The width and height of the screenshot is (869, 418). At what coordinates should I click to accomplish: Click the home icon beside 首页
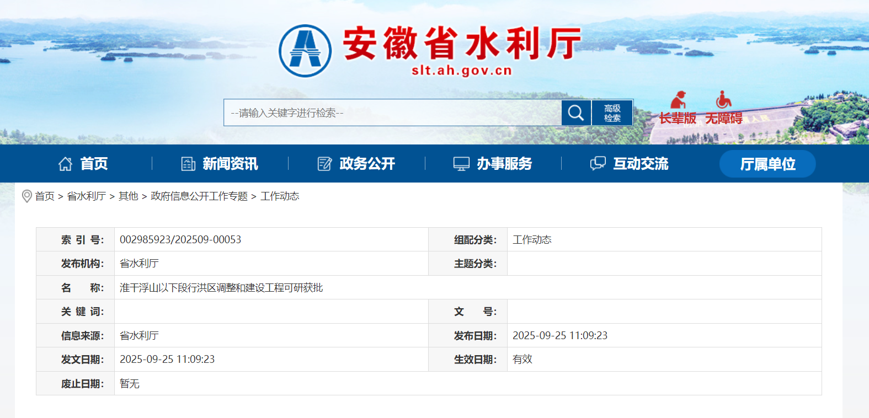point(66,164)
